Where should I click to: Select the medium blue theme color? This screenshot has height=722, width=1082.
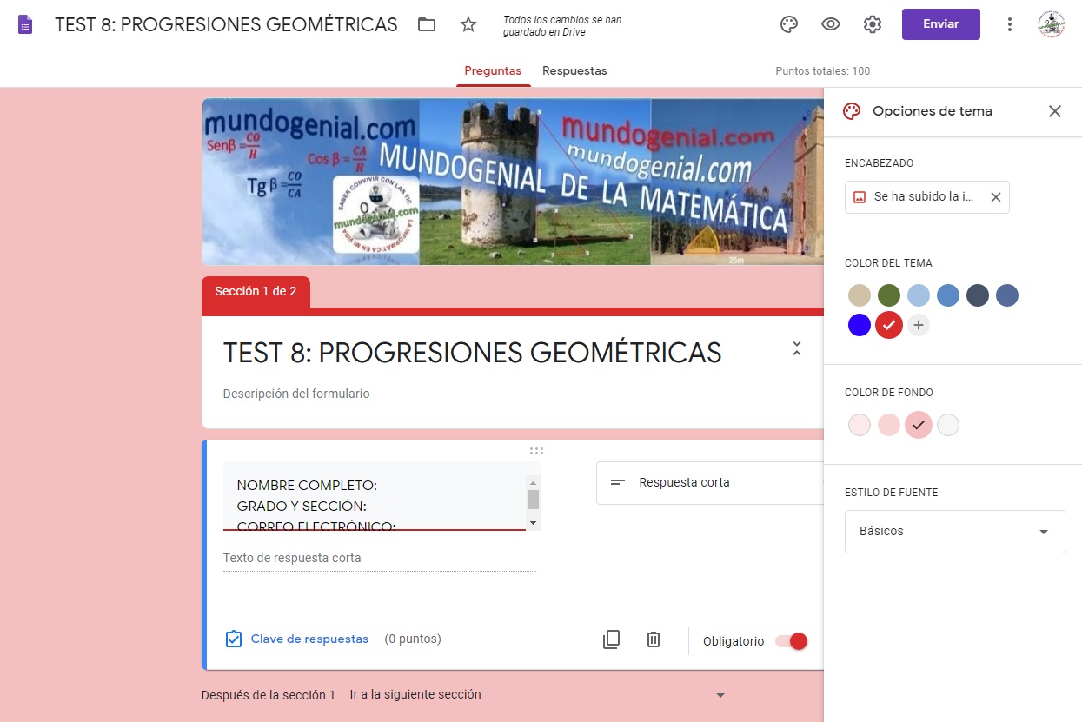click(x=948, y=295)
